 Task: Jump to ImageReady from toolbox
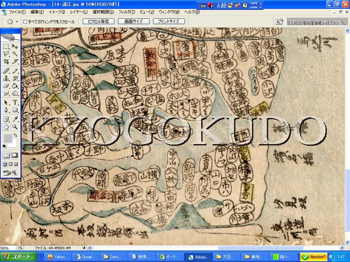[11, 173]
